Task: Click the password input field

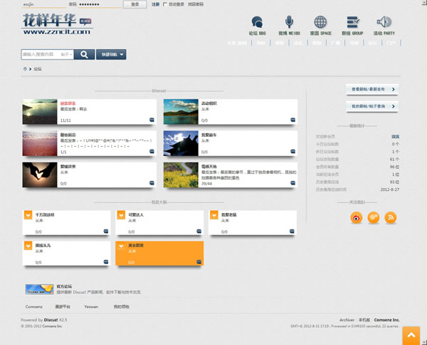Action: tap(100, 4)
